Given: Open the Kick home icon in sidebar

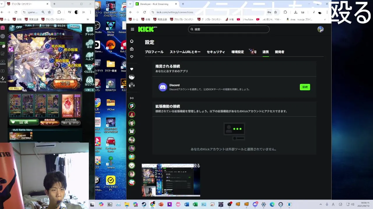Looking at the screenshot, I should click(132, 41).
